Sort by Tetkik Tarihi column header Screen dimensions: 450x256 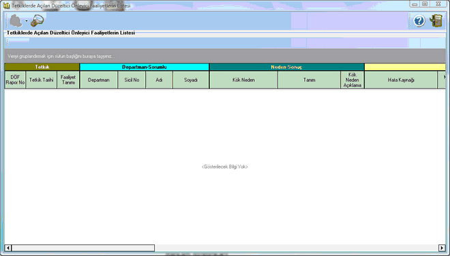click(42, 80)
